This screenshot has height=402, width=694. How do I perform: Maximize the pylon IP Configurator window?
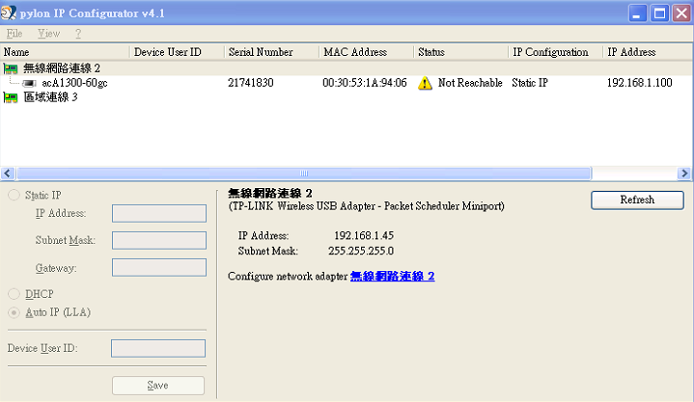pos(659,13)
